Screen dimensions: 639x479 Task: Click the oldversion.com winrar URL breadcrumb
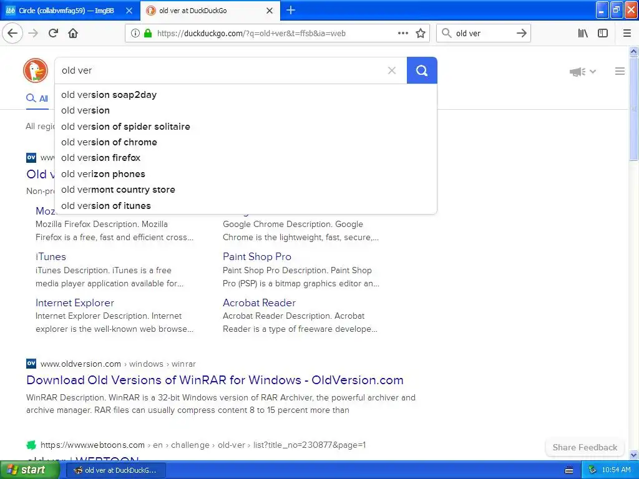(x=118, y=364)
